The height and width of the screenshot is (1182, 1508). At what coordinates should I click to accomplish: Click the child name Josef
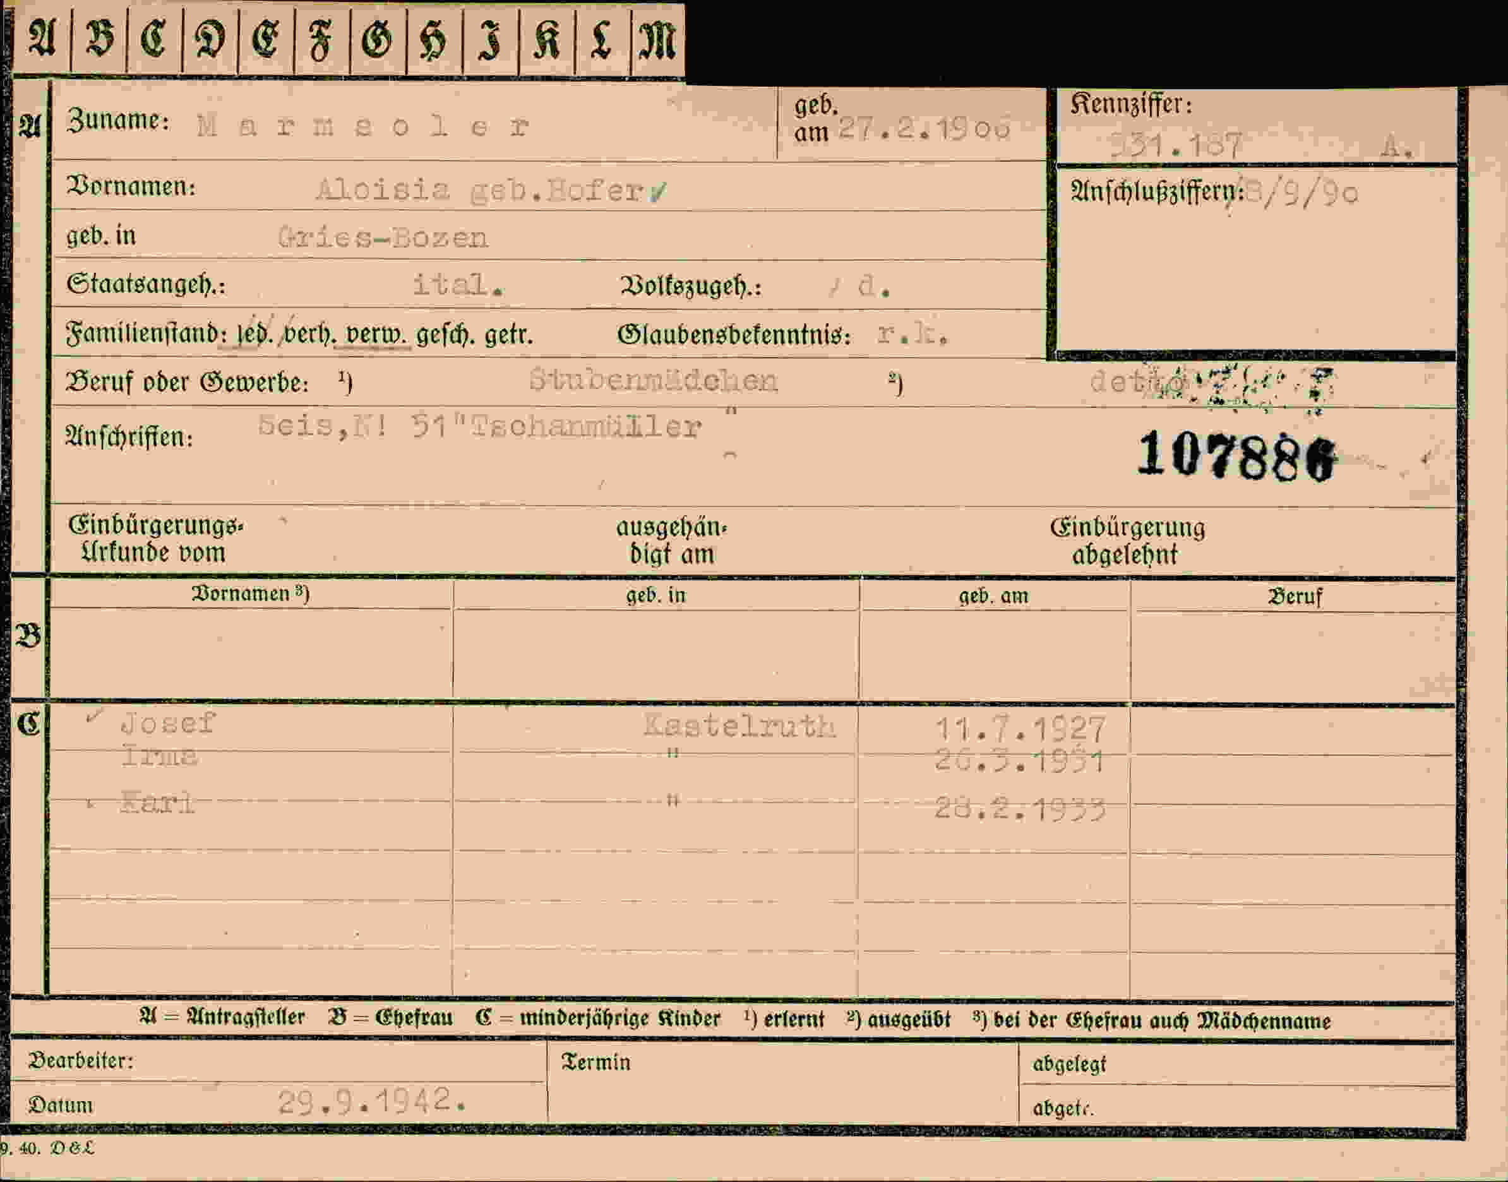point(167,723)
